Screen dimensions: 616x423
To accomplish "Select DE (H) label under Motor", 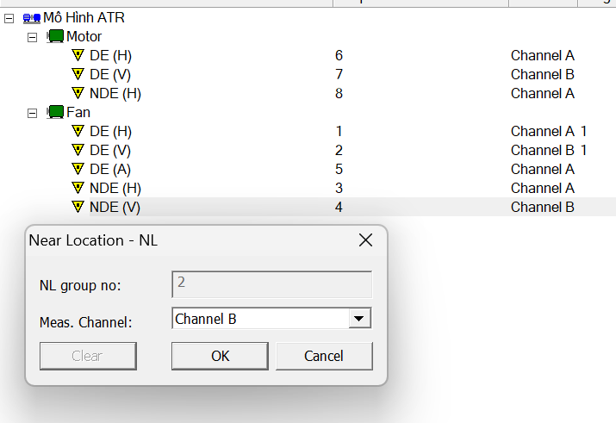I will tap(110, 55).
